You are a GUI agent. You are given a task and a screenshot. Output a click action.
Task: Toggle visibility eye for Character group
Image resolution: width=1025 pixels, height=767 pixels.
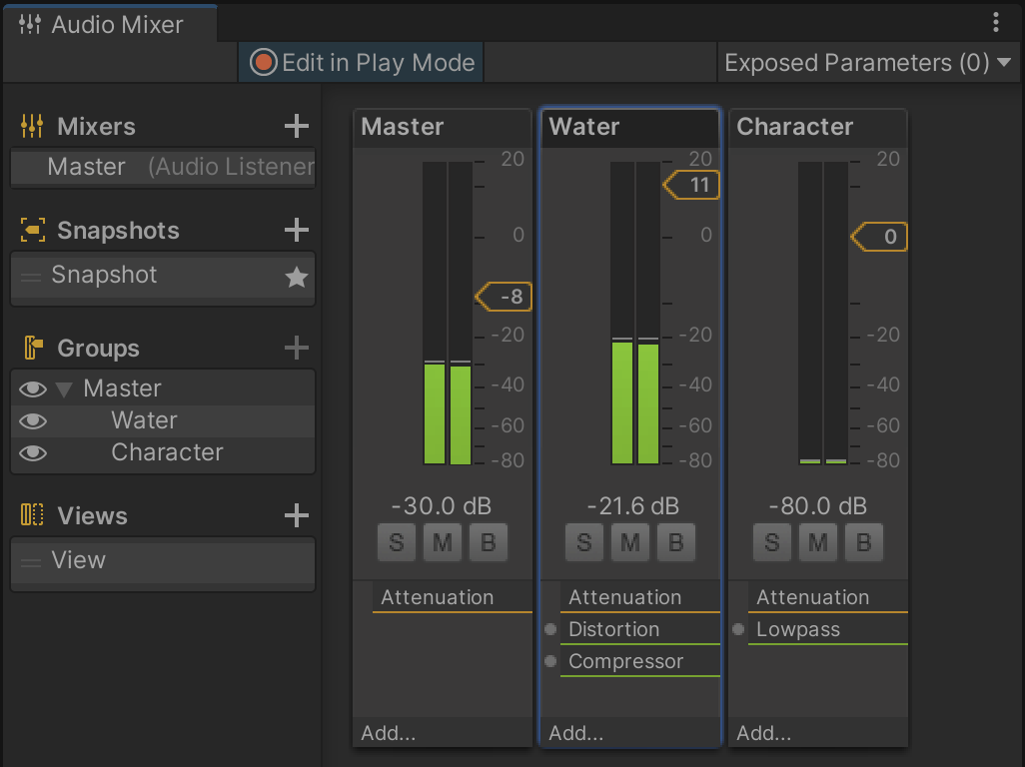(x=33, y=453)
